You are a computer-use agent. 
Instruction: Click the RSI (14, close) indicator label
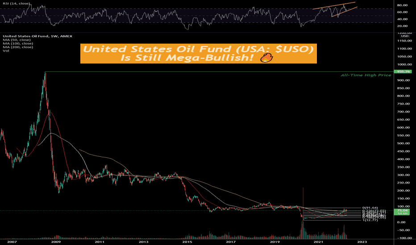16,4
